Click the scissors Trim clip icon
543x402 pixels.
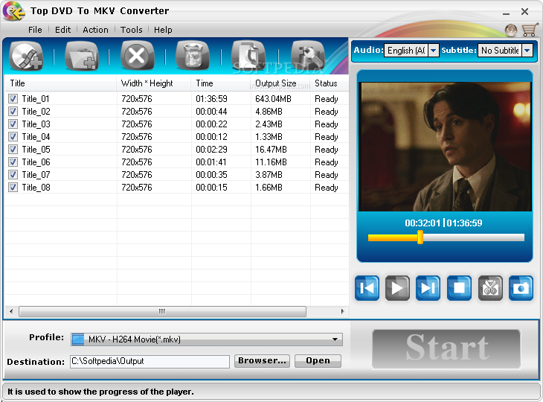click(490, 288)
